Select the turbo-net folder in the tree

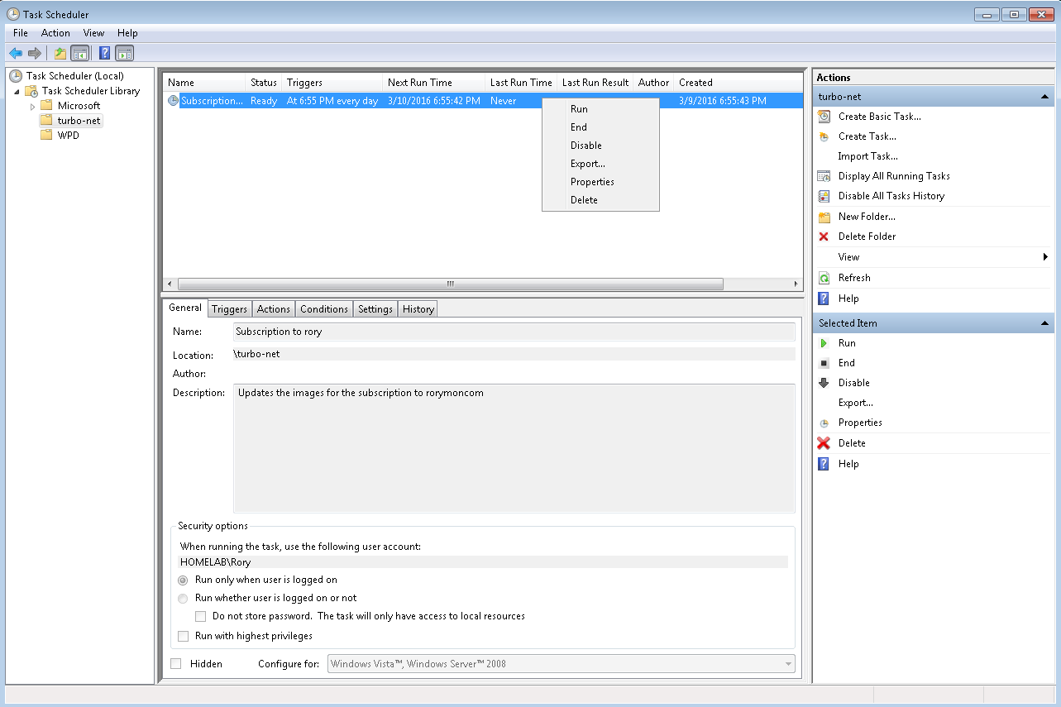coord(79,120)
